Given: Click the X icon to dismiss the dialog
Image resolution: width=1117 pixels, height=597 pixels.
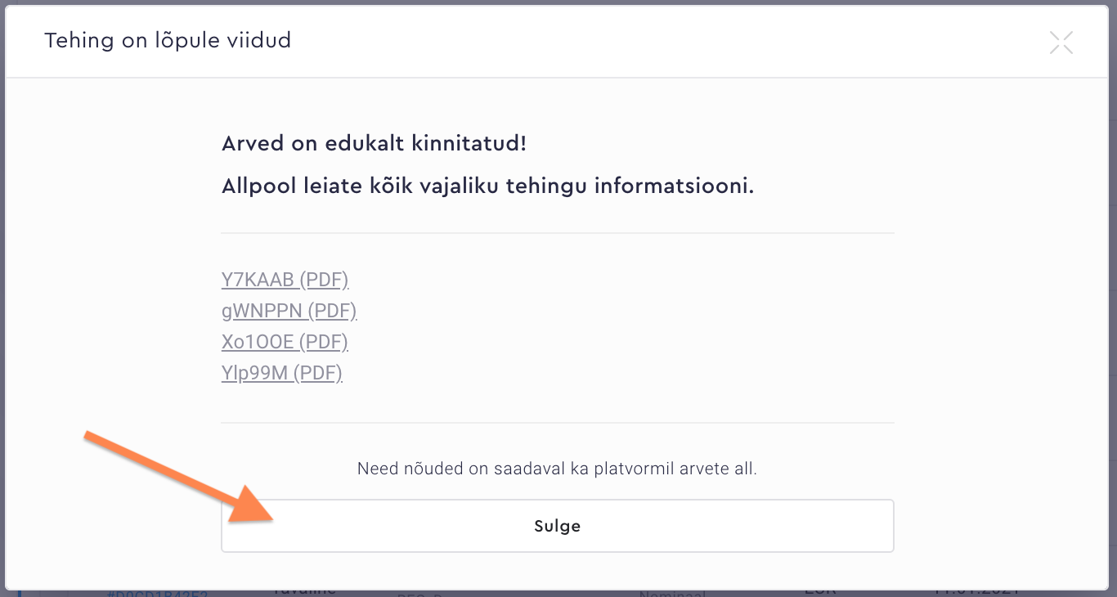Looking at the screenshot, I should click(x=1061, y=42).
